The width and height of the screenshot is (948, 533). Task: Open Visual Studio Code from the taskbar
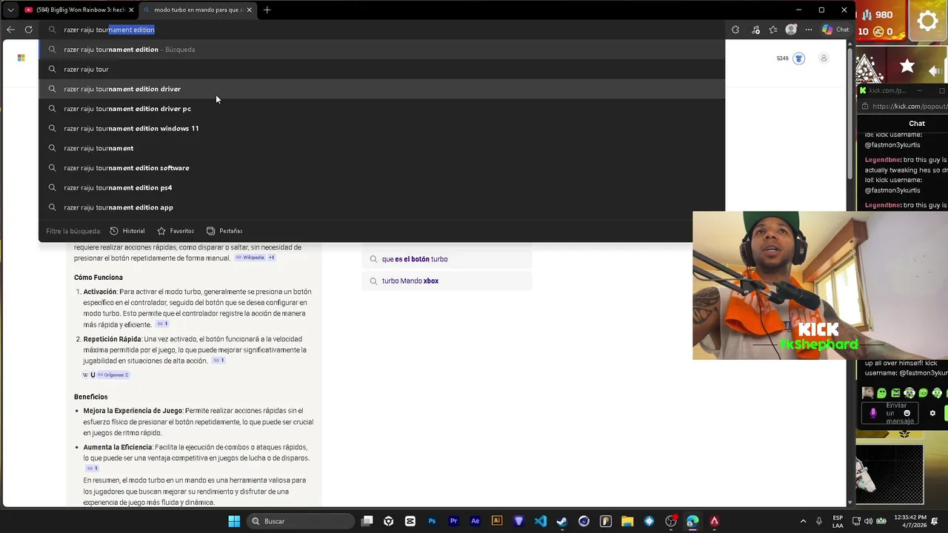[541, 521]
